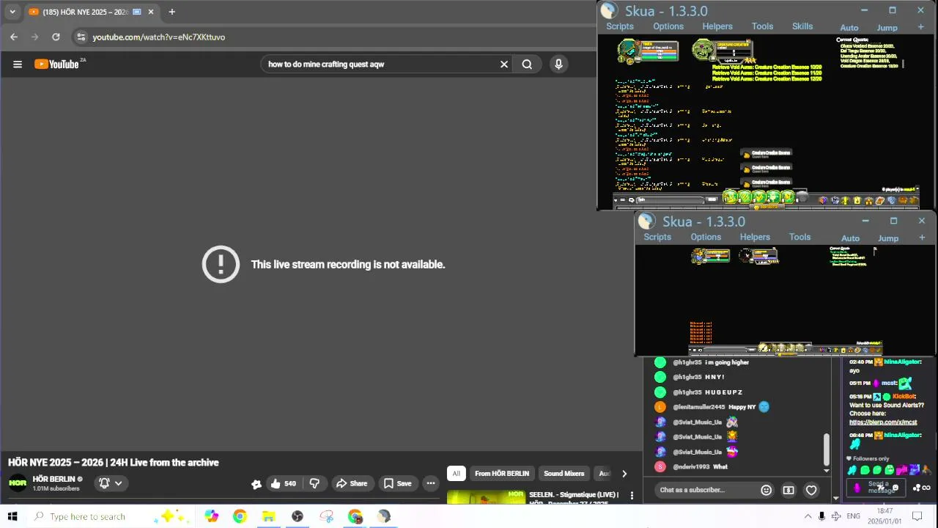This screenshot has height=528, width=938.
Task: Reload the YouTube page in Chrome
Action: [x=56, y=37]
